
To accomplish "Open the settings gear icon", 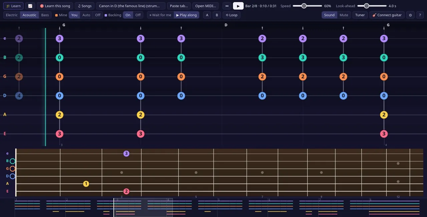I will click(x=410, y=15).
